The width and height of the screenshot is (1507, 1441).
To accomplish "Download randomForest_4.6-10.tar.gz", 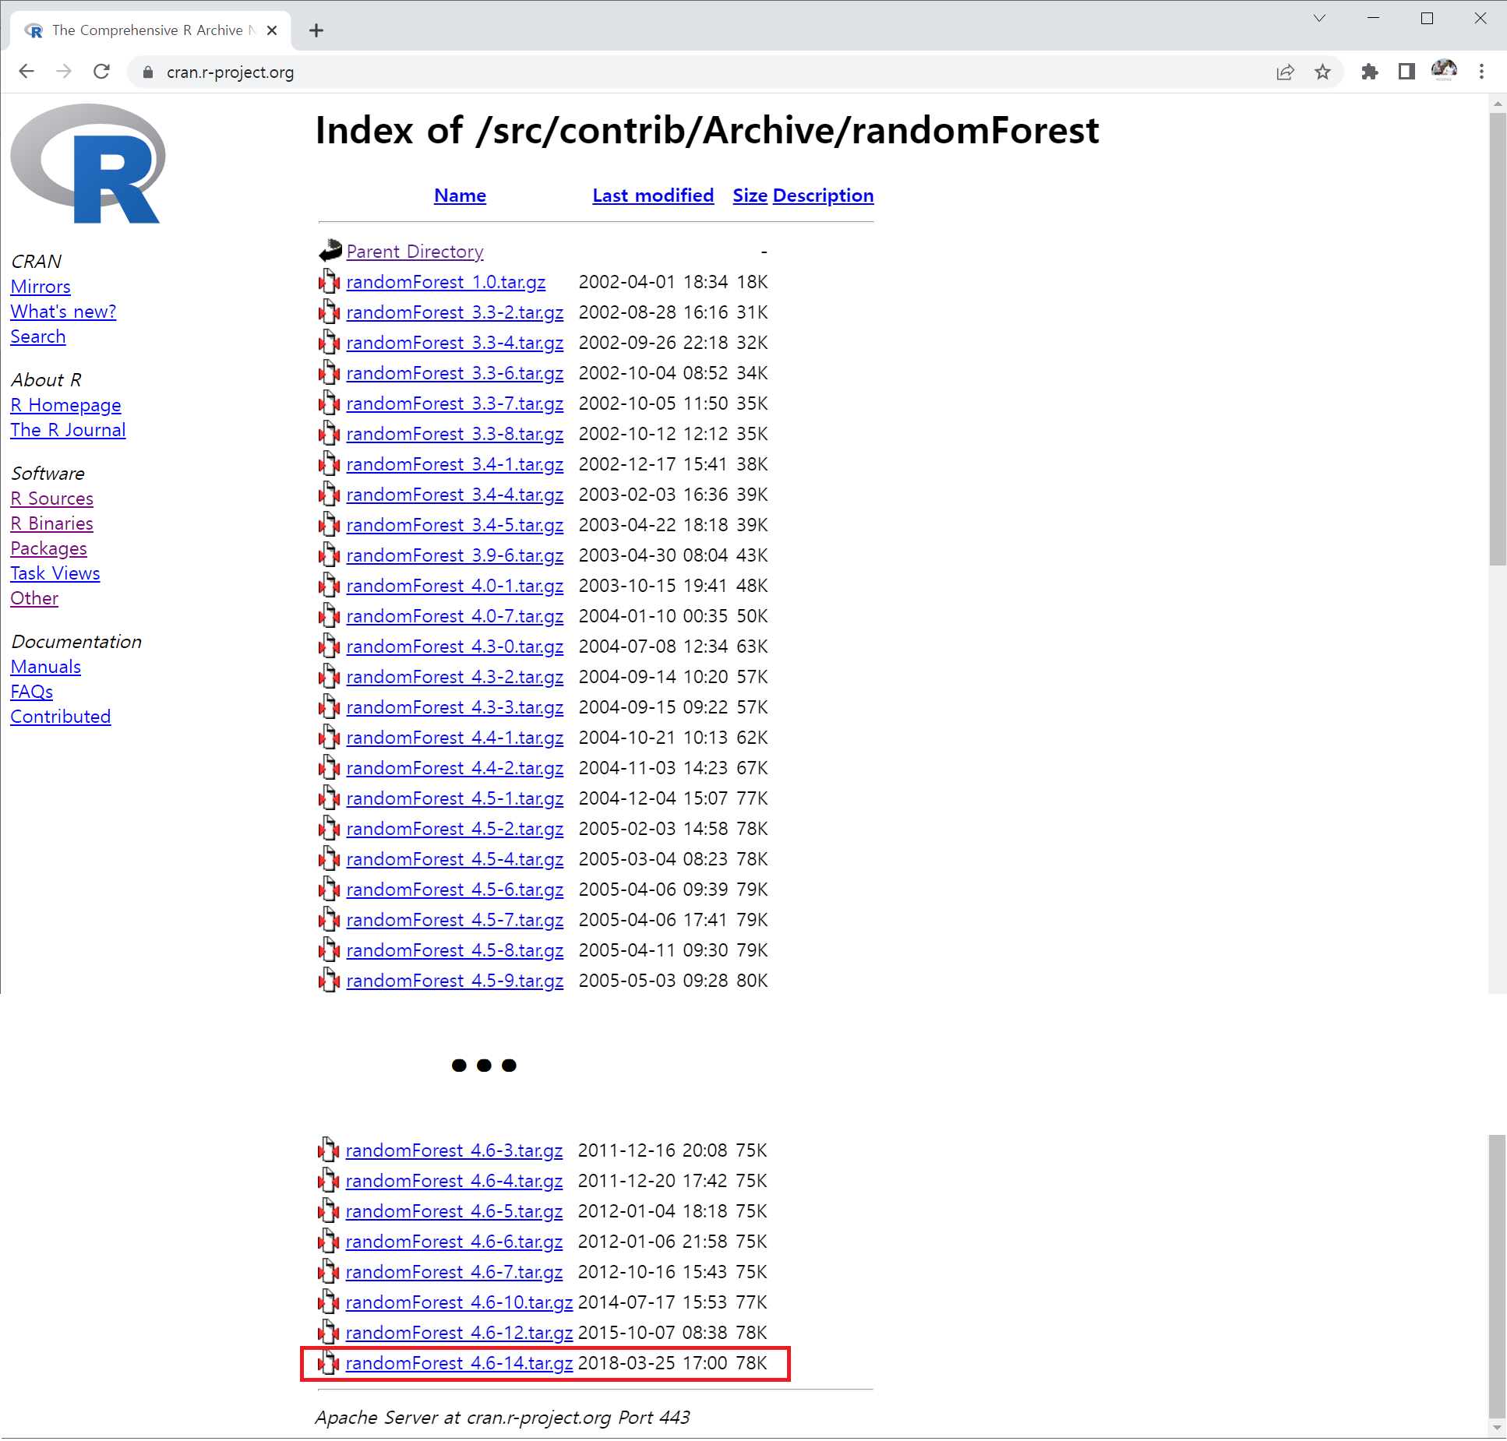I will click(459, 1302).
